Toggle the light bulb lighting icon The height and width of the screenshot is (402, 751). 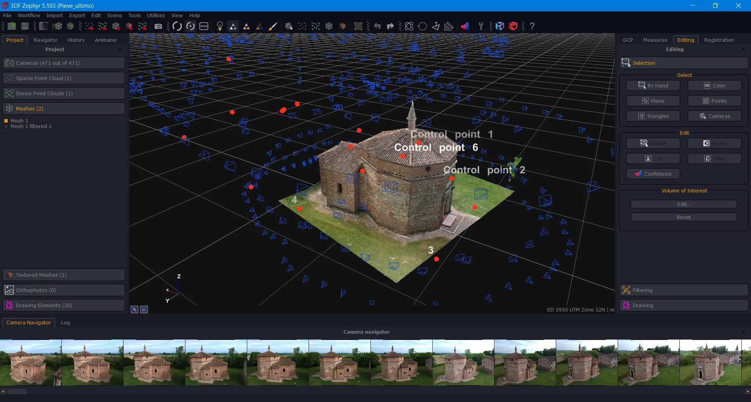220,26
